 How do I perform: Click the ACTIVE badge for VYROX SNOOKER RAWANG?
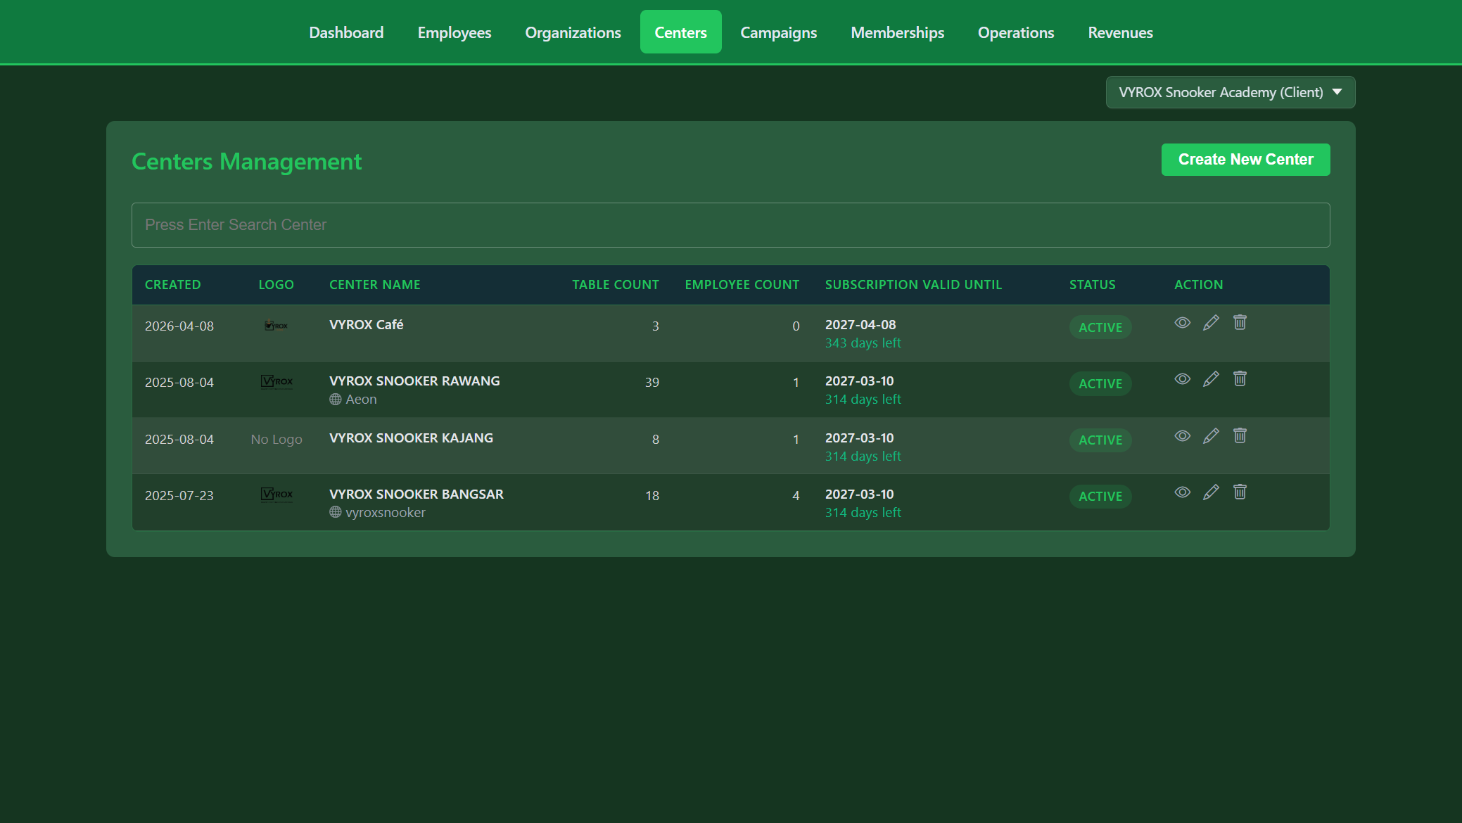1100,384
